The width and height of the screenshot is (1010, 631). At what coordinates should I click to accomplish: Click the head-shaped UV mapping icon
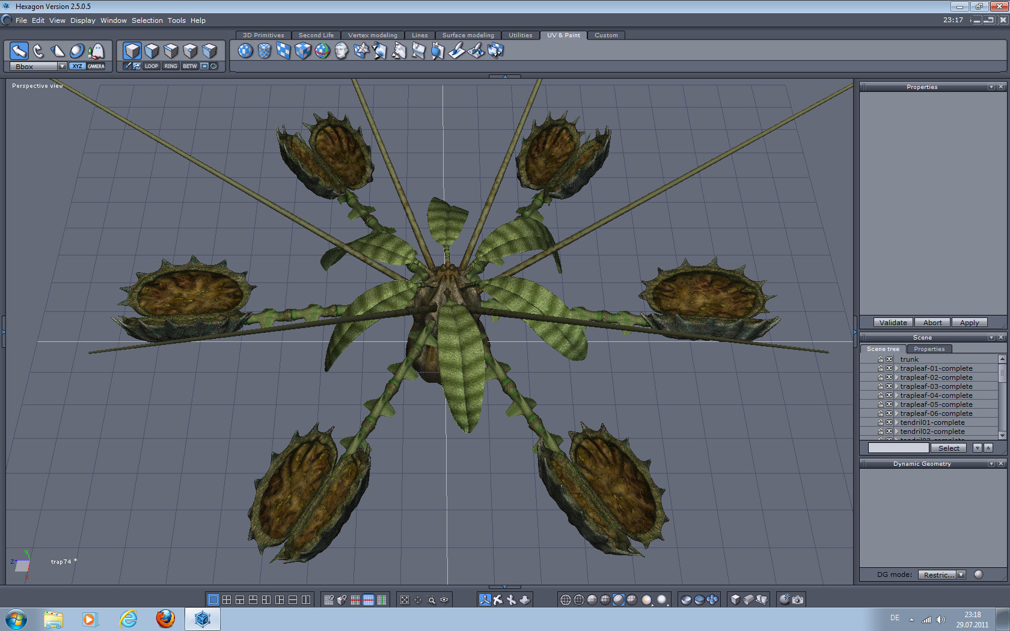click(341, 51)
